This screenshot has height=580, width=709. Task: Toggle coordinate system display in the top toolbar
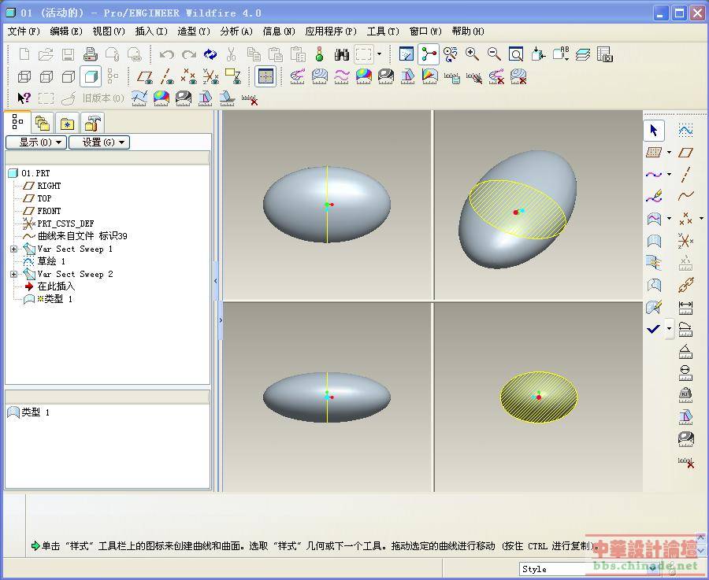pyautogui.click(x=210, y=76)
